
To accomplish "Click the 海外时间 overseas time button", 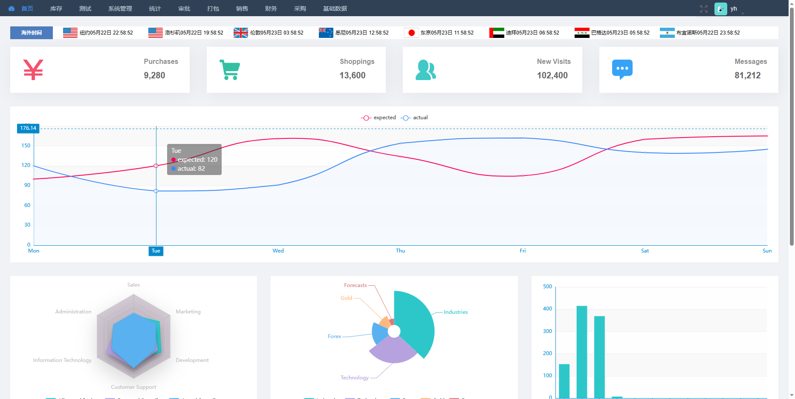I will [32, 33].
